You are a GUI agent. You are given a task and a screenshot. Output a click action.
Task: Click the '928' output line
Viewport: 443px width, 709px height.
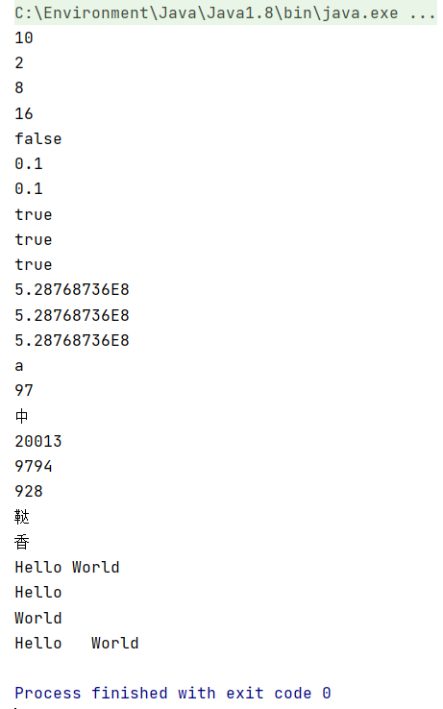coord(29,491)
